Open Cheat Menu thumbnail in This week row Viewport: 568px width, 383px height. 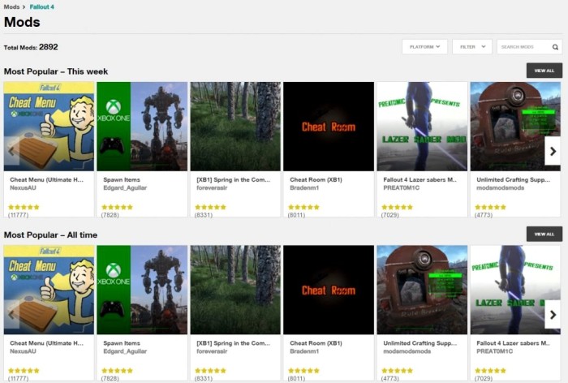click(49, 127)
